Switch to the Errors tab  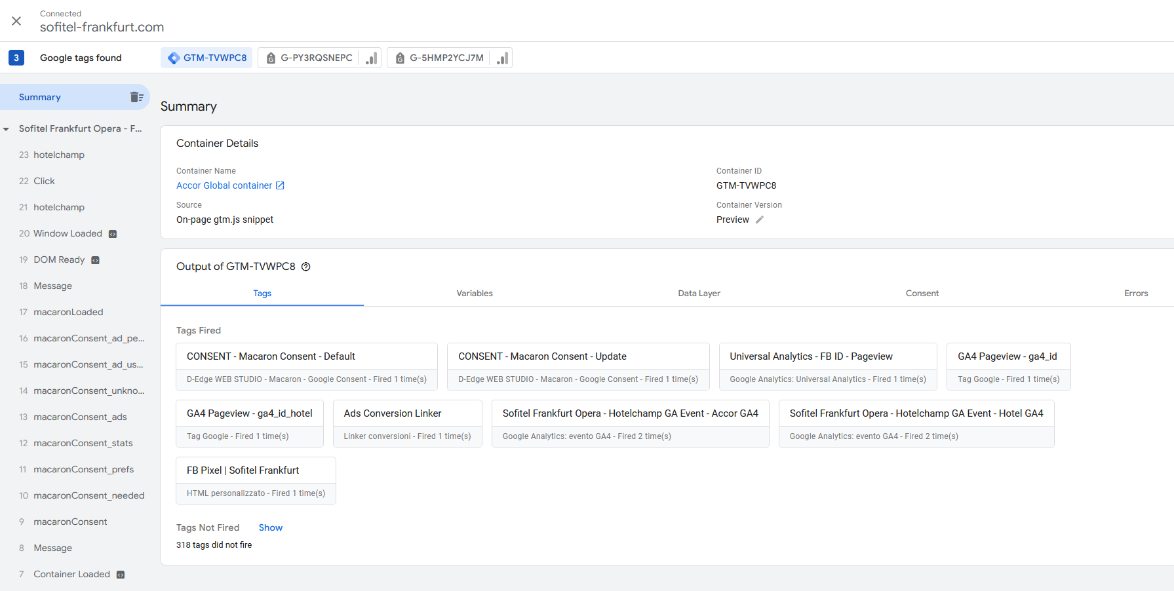[1136, 294]
